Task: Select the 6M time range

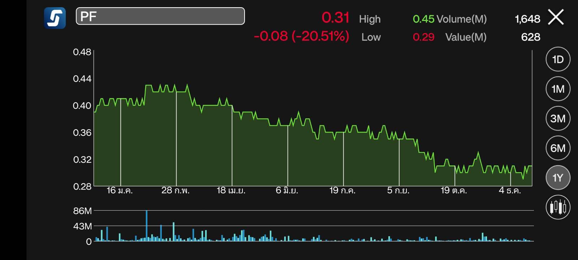Action: [x=558, y=148]
